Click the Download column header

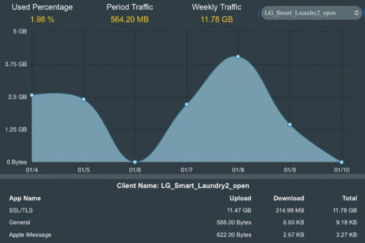(x=289, y=198)
